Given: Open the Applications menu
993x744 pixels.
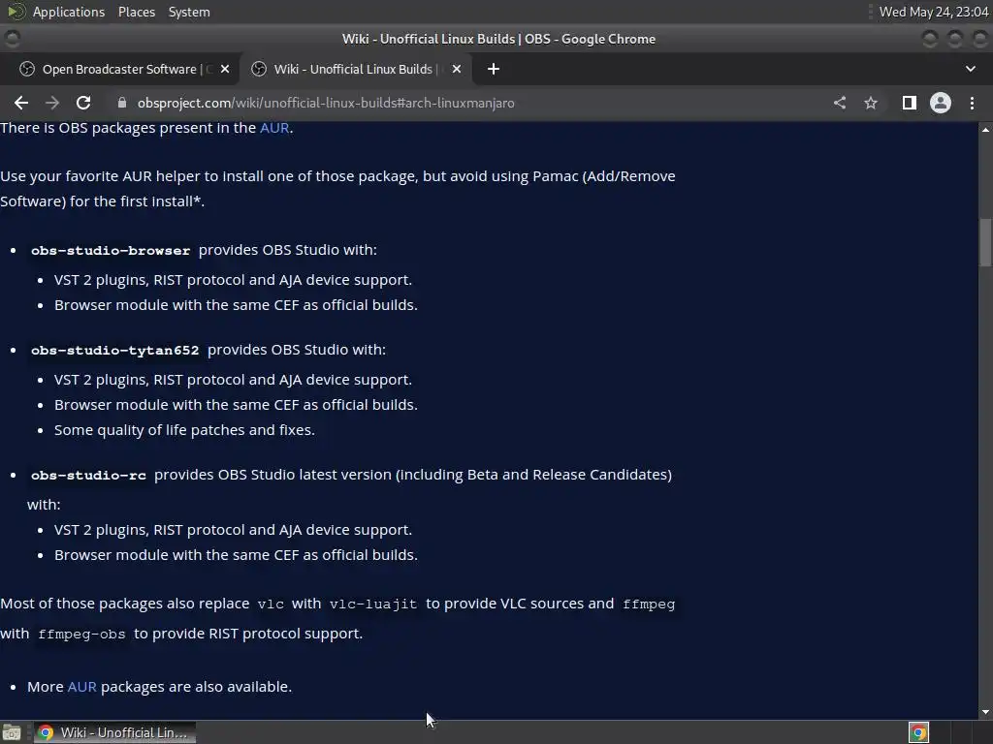Looking at the screenshot, I should pos(69,12).
